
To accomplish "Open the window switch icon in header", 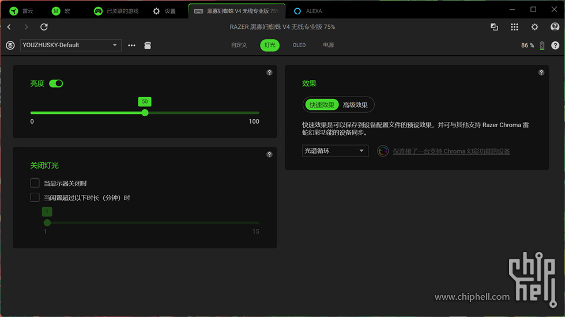I will point(494,27).
